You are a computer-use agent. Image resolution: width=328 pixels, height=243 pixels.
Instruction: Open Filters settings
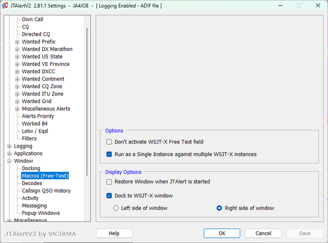tap(29, 138)
